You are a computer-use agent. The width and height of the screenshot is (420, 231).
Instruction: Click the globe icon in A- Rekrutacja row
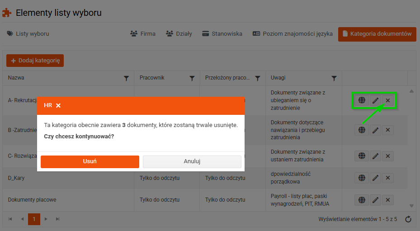[x=362, y=100]
